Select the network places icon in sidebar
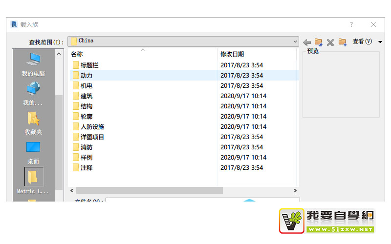Image resolution: width=391 pixels, height=244 pixels. [33, 94]
